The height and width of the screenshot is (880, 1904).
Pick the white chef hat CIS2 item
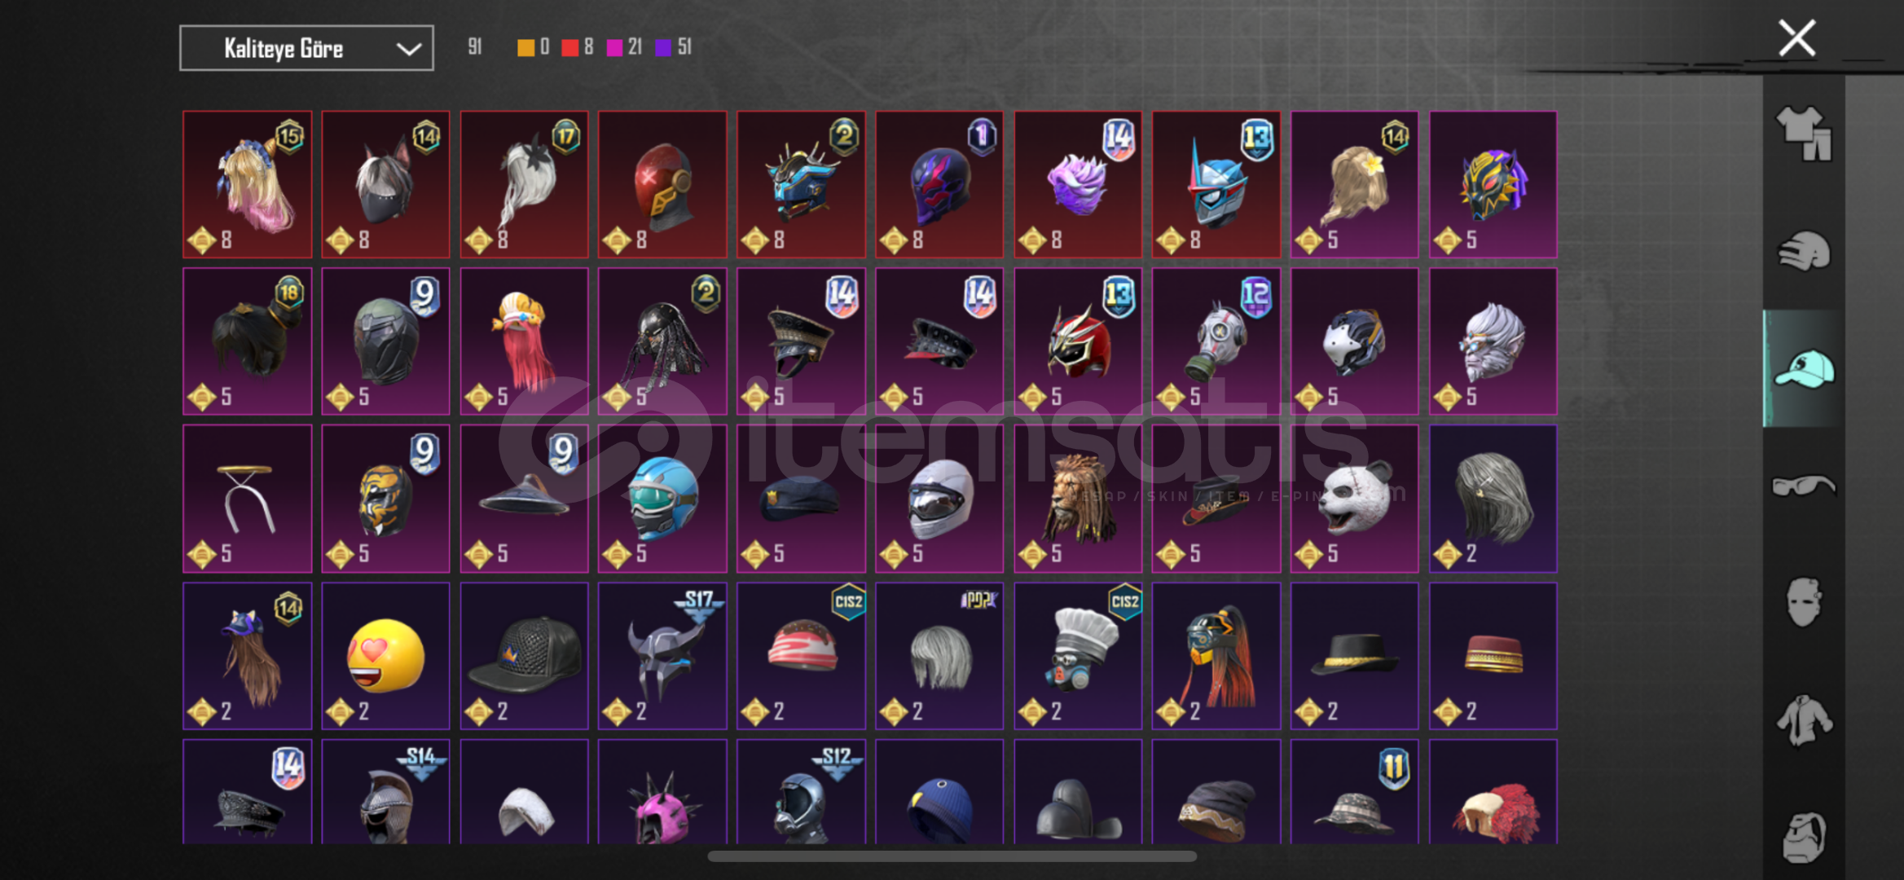pos(1078,656)
